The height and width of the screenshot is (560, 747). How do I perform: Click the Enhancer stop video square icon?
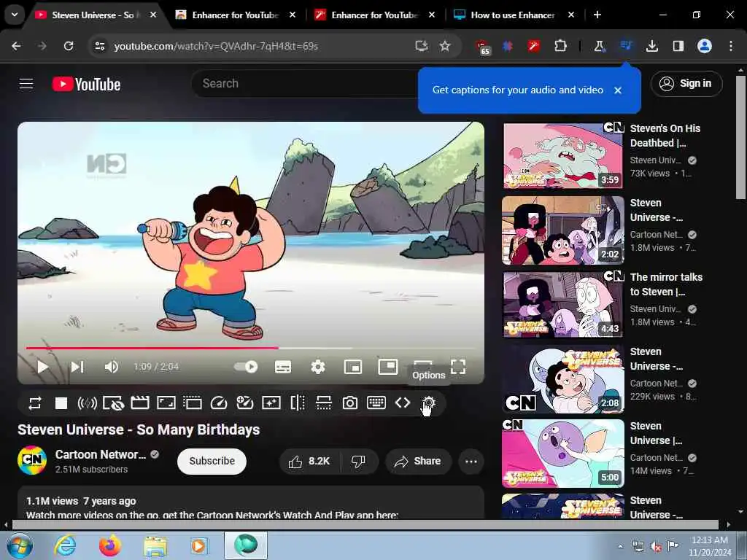(61, 403)
